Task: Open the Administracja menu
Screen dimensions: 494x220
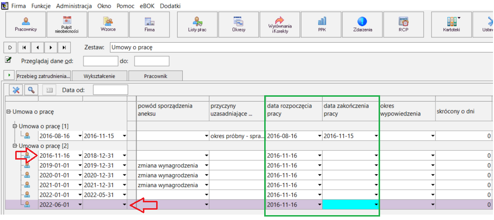Action: (74, 6)
